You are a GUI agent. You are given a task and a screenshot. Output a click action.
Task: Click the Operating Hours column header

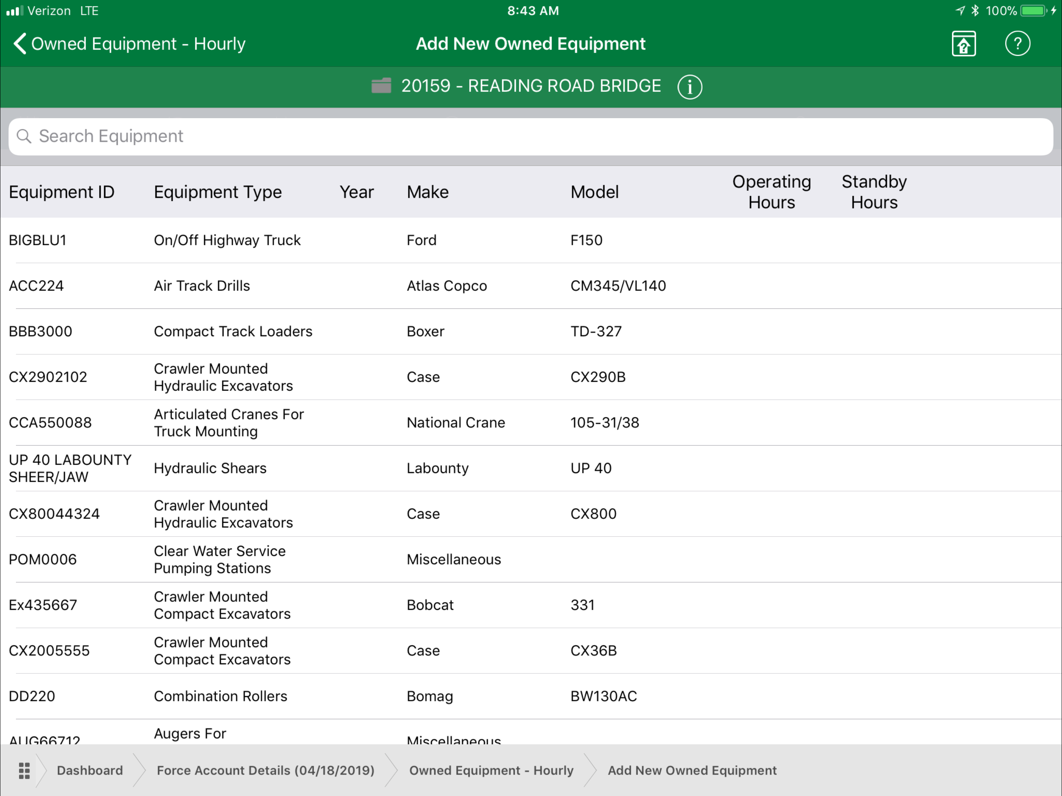coord(772,192)
